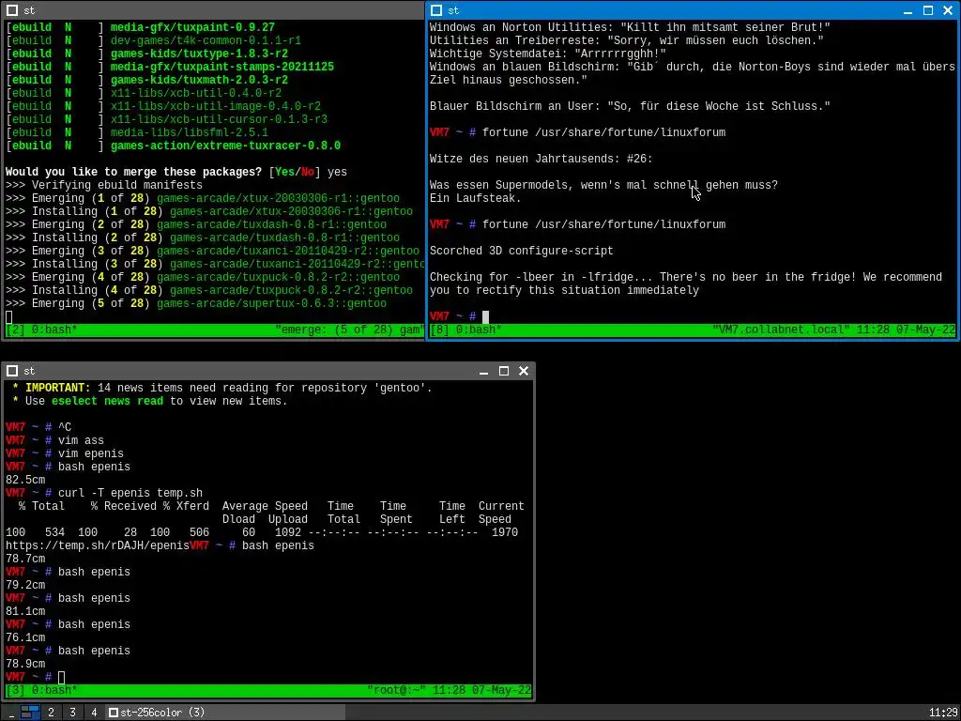Close the bottom st terminal window
This screenshot has height=721, width=961.
(524, 372)
